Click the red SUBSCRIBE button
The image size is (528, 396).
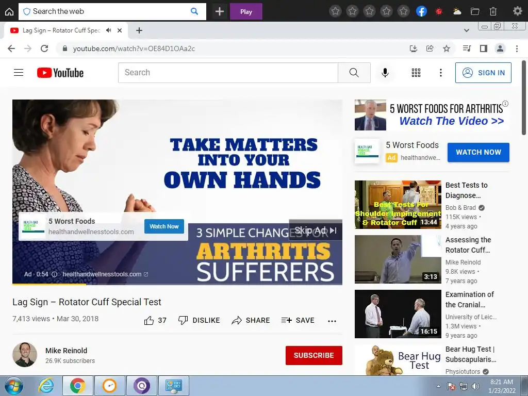click(314, 355)
